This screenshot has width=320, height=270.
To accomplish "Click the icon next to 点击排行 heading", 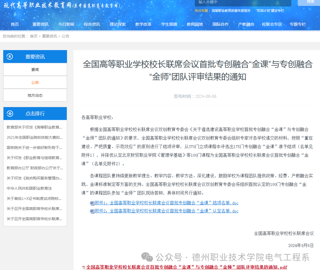I will 10,113.
